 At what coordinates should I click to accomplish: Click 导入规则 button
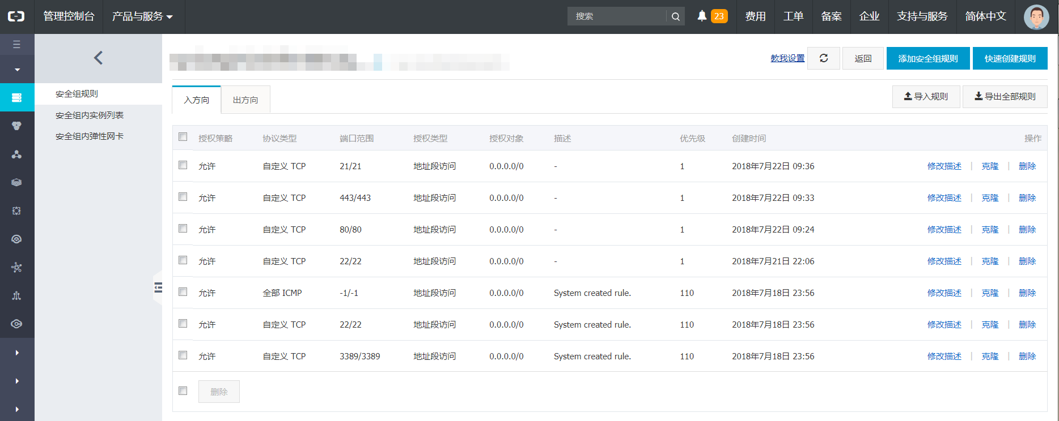click(x=926, y=97)
